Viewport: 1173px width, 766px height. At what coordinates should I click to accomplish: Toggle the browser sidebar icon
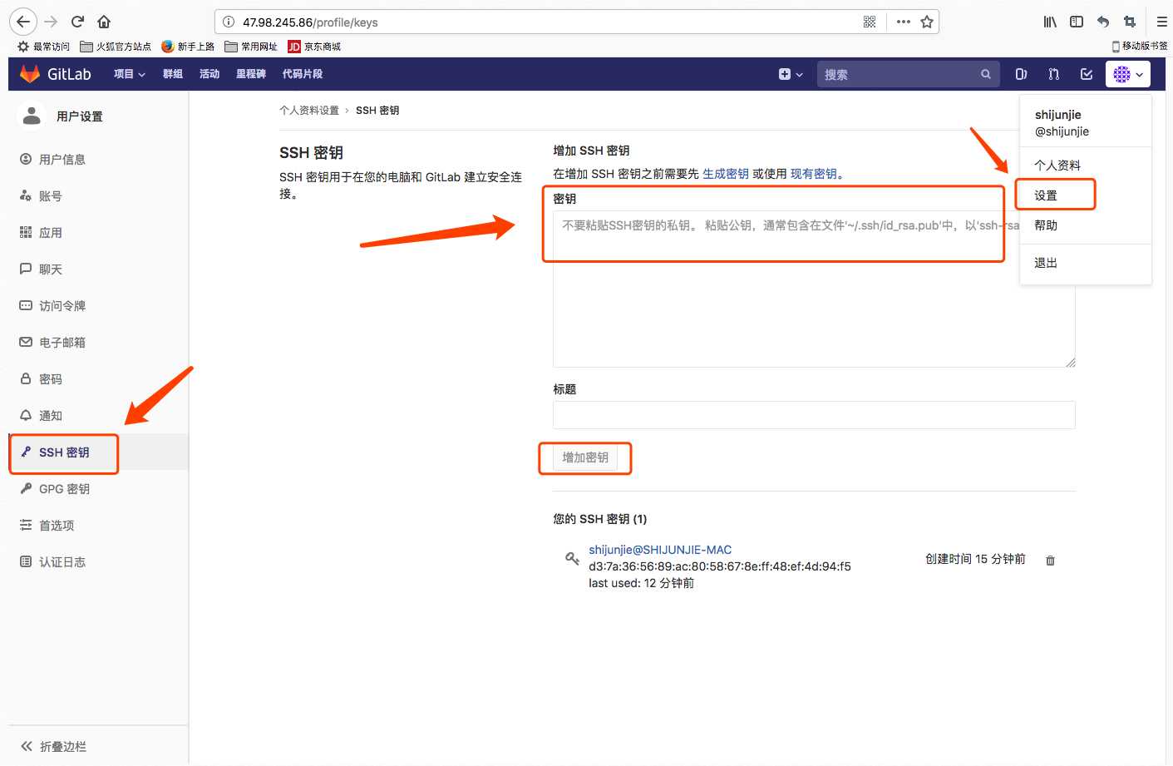pyautogui.click(x=1077, y=22)
